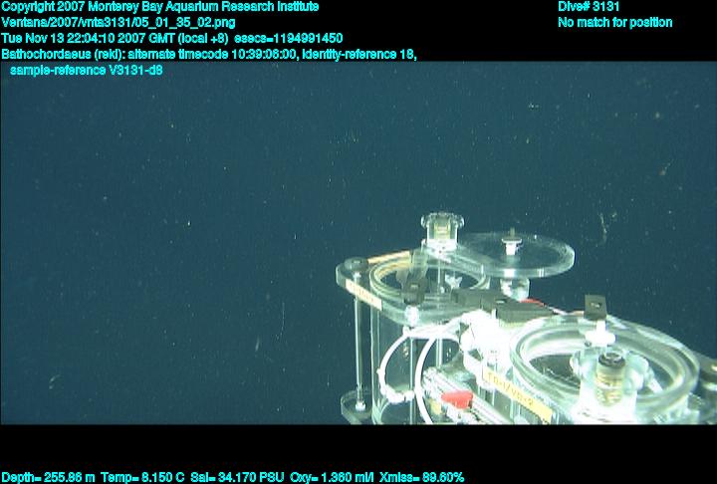Click the Dive# 3131 label
The width and height of the screenshot is (717, 484).
pos(589,6)
